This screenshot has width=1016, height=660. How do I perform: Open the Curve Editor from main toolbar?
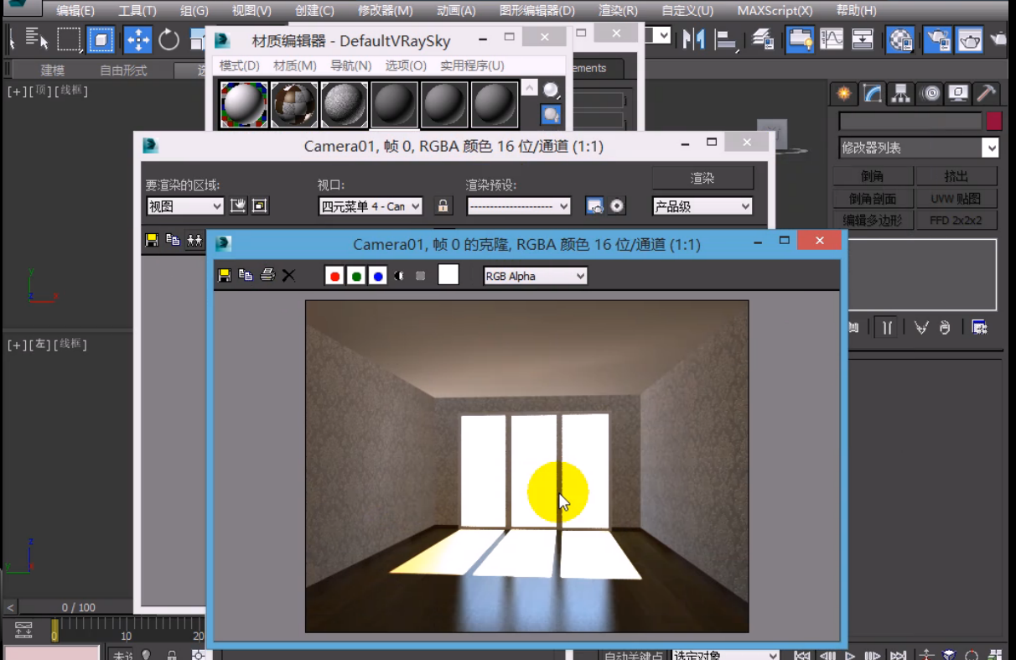[832, 39]
